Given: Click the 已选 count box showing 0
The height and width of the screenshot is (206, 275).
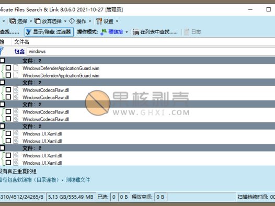Looking at the screenshot, I should pos(114,197).
